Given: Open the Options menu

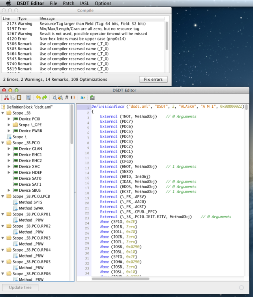Looking at the screenshot, I should point(103,4).
